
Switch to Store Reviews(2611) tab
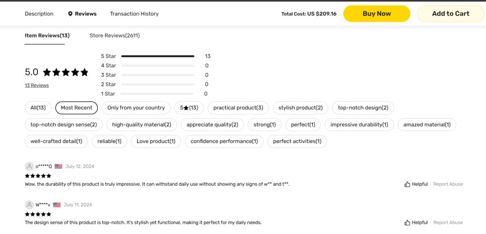[115, 36]
